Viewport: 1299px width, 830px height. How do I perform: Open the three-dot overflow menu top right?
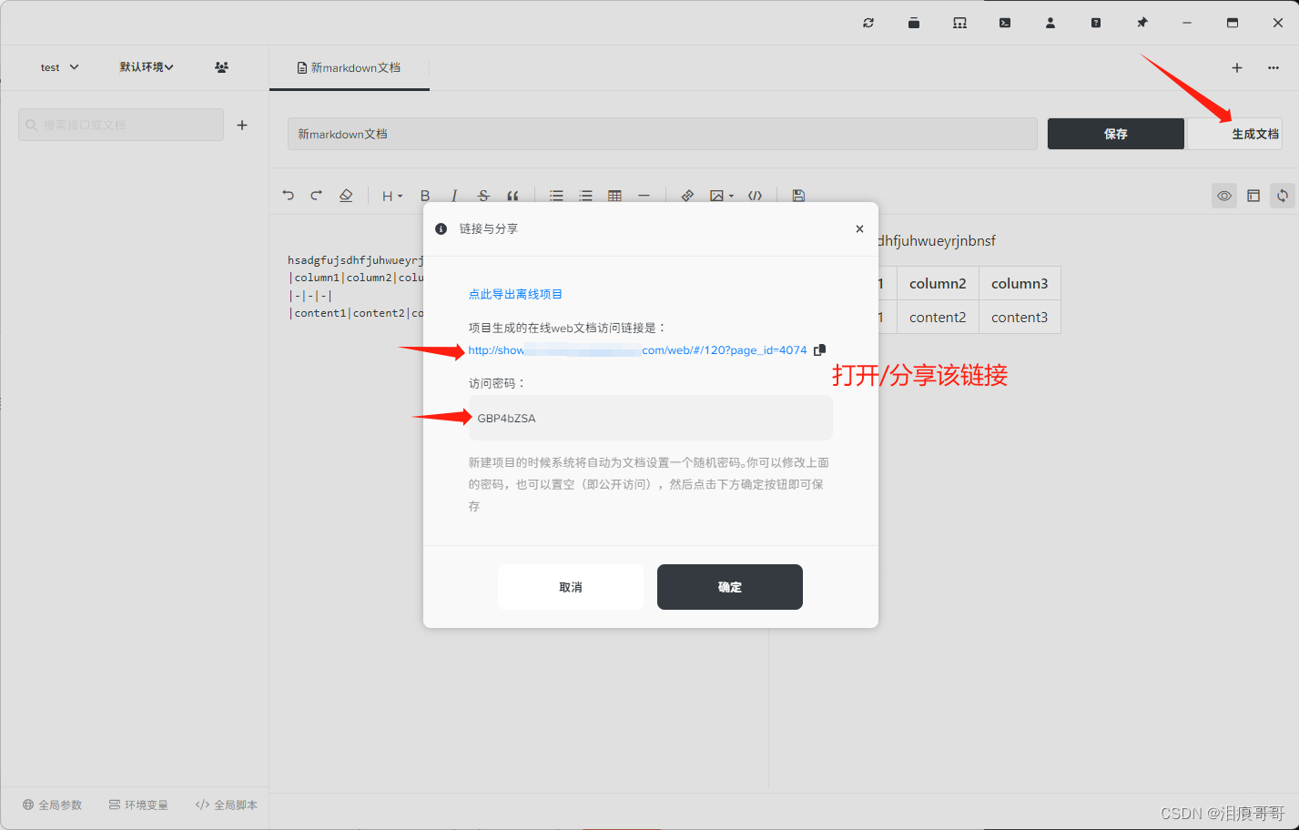coord(1272,67)
